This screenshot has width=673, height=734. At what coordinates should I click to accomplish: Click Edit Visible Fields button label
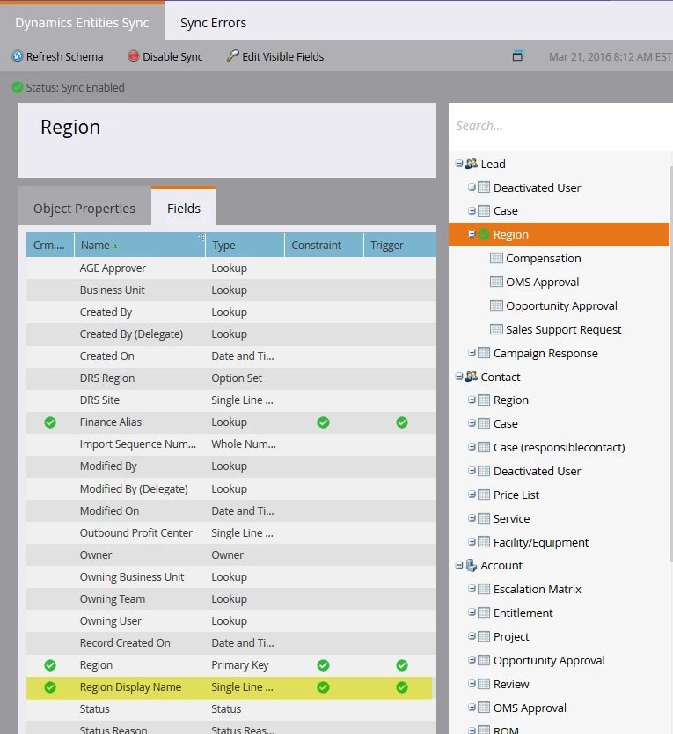pos(282,56)
